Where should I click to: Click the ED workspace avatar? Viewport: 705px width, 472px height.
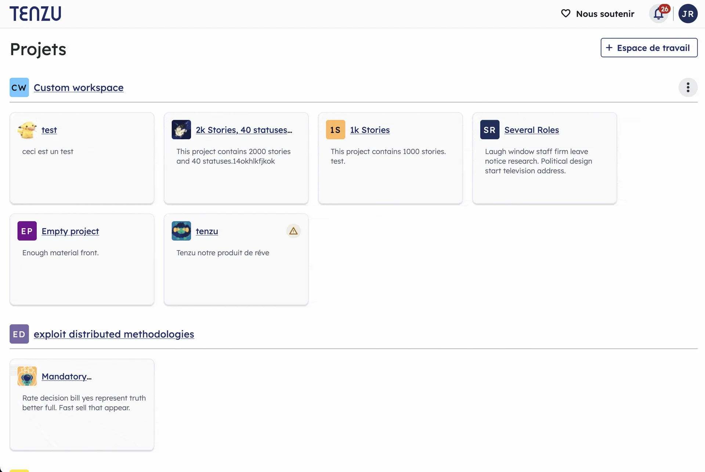point(19,334)
